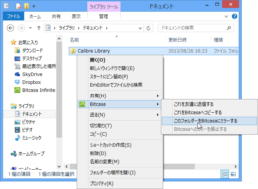This screenshot has height=189, width=258.
Task: Click the new folder quick access icon
Action: click(x=26, y=6)
